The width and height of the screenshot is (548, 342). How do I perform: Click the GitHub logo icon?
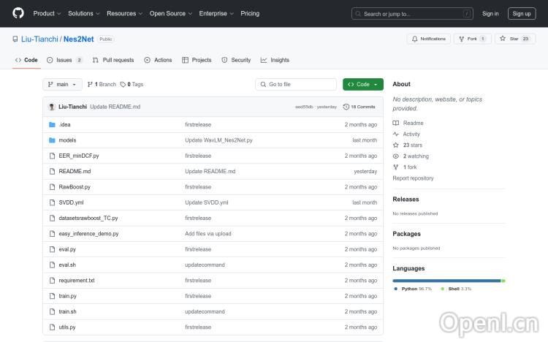pyautogui.click(x=18, y=13)
